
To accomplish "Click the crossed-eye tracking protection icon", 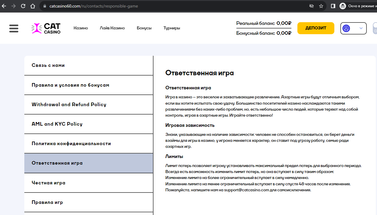I will 312,6.
